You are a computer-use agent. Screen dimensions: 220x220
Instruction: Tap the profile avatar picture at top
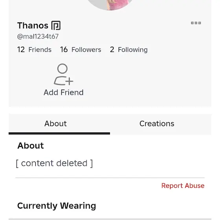click(110, 5)
